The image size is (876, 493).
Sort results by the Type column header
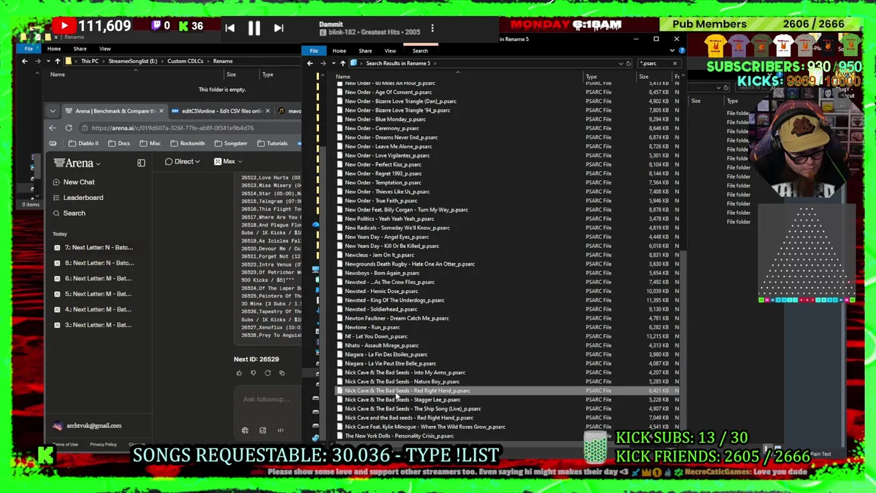click(591, 77)
